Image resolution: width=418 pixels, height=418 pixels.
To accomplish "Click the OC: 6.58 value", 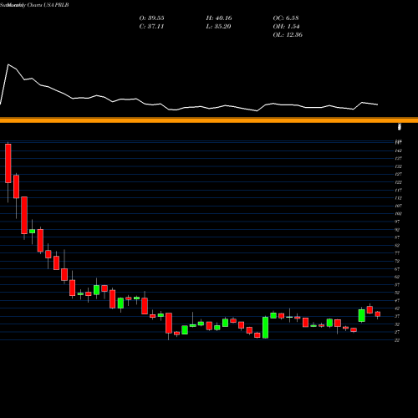I will coord(286,18).
